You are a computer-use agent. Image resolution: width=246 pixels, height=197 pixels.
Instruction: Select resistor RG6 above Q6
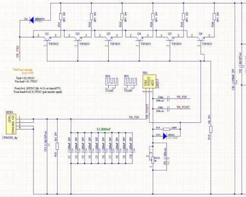pos(214,17)
